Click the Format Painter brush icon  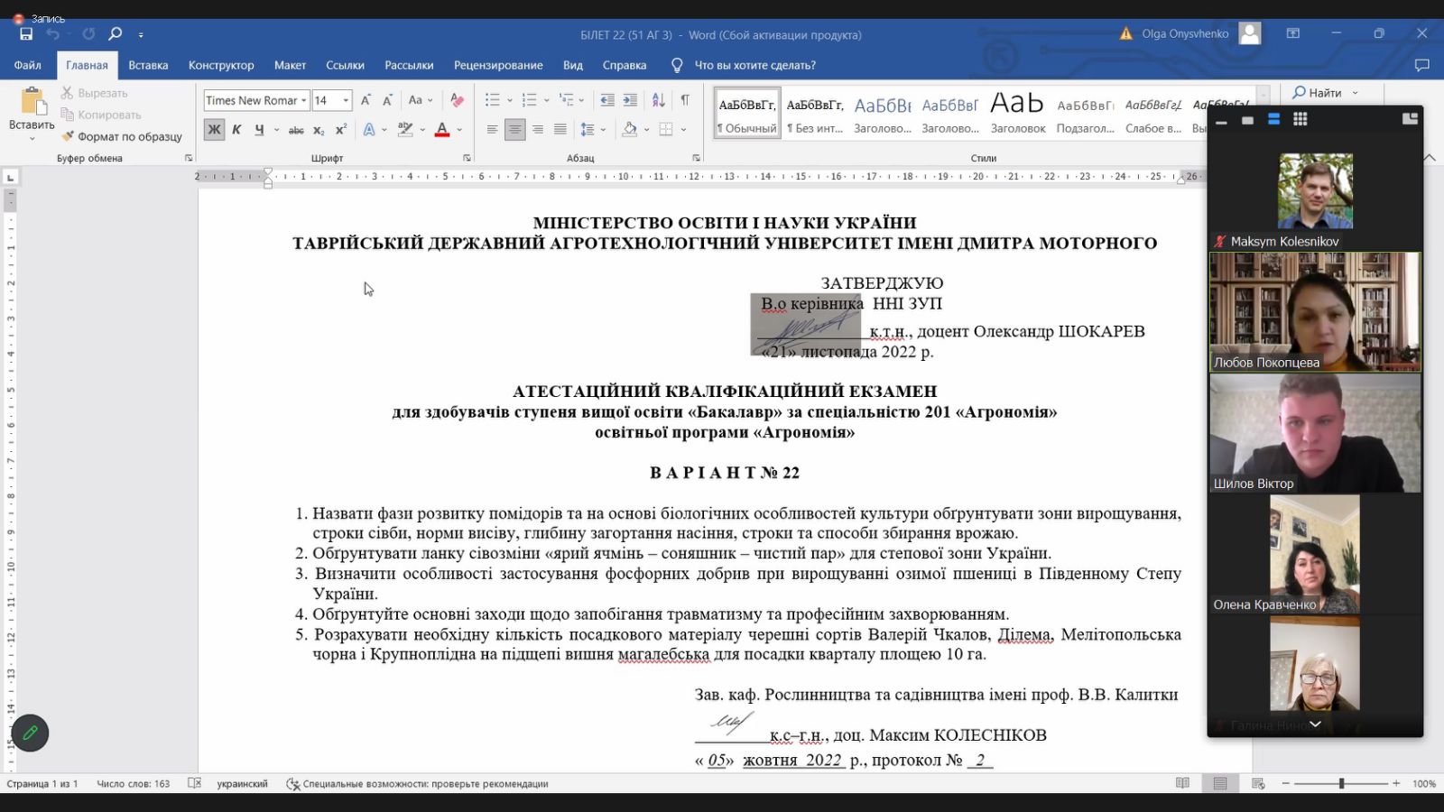click(68, 136)
